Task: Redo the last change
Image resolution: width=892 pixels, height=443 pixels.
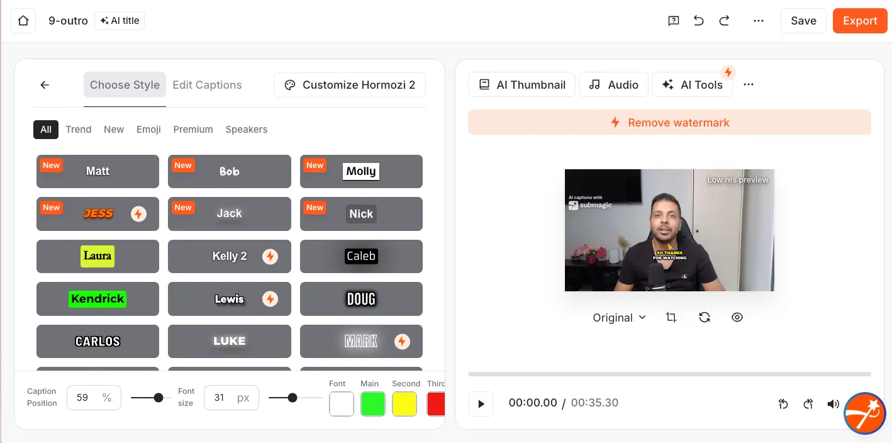Action: point(724,20)
